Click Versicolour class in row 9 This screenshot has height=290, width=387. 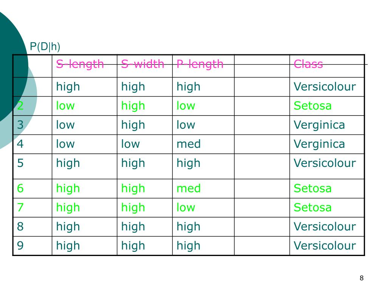(x=325, y=245)
